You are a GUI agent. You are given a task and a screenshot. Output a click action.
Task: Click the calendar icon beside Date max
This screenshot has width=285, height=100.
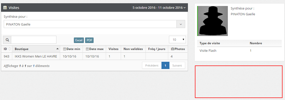point(87,49)
